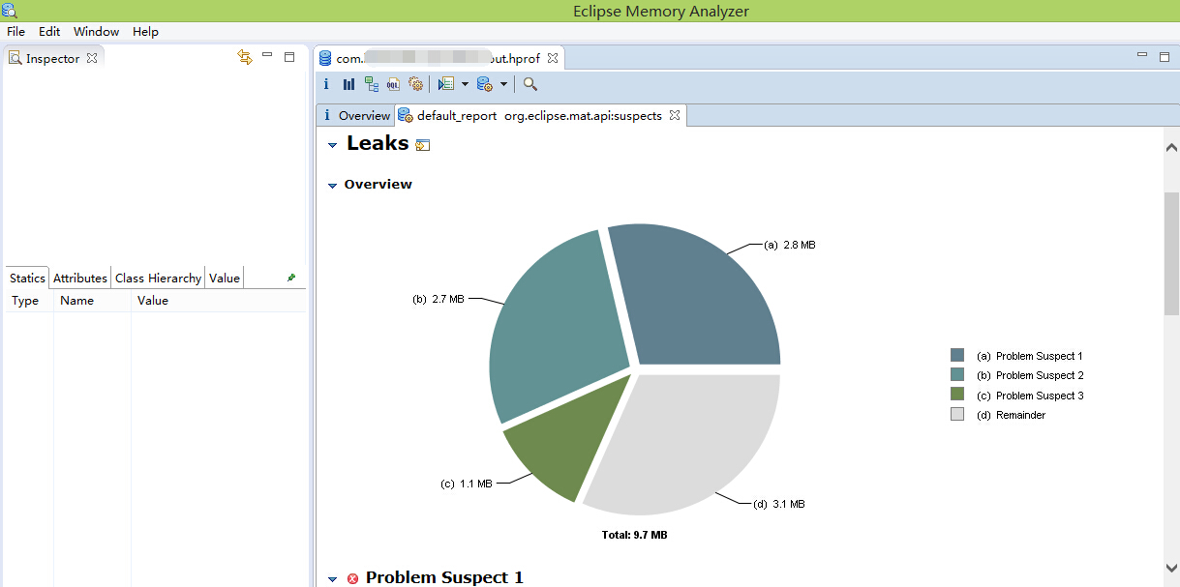
Task: Open the Dominator Tree view
Action: coord(372,84)
